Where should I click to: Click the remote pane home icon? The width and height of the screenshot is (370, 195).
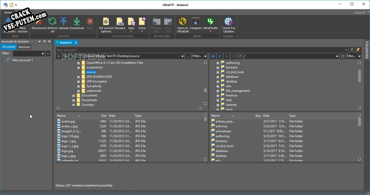point(213,56)
